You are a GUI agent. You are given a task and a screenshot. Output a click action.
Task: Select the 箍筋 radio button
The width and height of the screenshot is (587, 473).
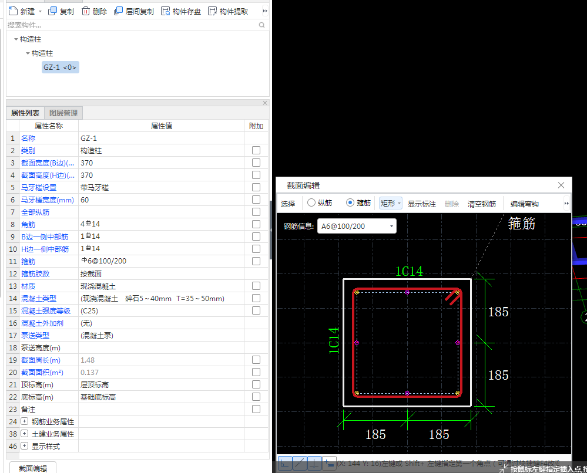click(350, 202)
